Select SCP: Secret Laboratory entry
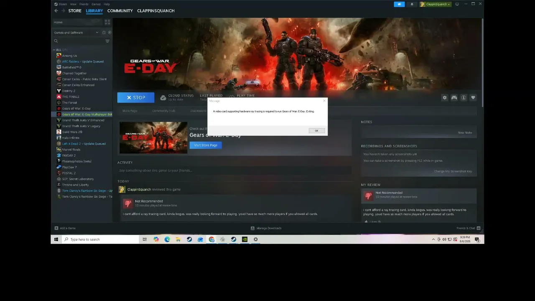 [78, 179]
